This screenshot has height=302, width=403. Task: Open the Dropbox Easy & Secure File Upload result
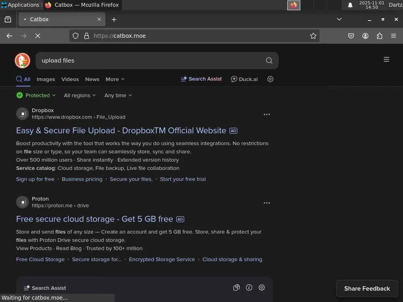121,131
